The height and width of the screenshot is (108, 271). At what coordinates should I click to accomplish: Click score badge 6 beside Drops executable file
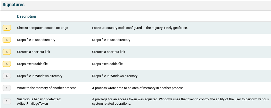[x=6, y=64]
